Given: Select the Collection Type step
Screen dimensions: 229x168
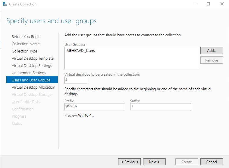Looking at the screenshot, I should click(24, 51).
